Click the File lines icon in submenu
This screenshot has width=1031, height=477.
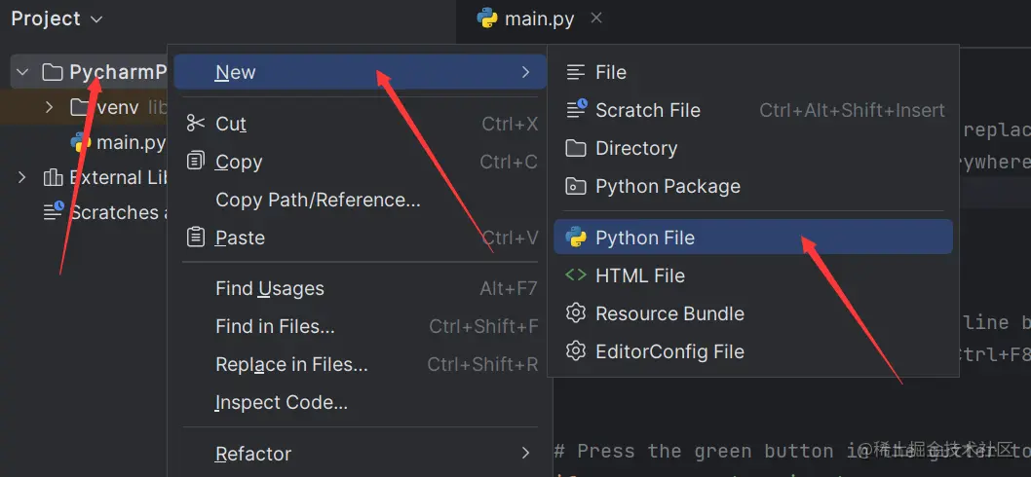coord(575,72)
